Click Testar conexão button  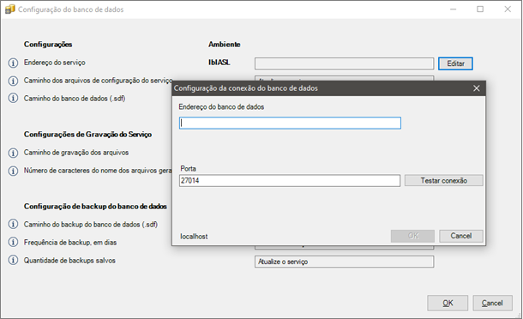point(443,181)
